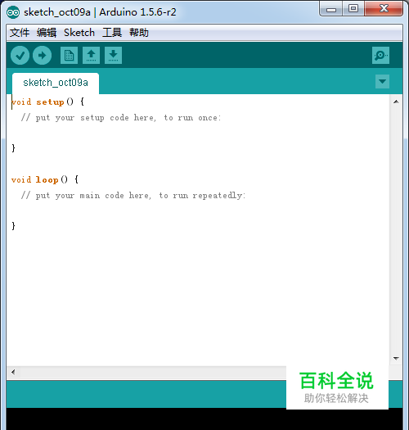Open a sketch with the Open icon

click(x=92, y=56)
